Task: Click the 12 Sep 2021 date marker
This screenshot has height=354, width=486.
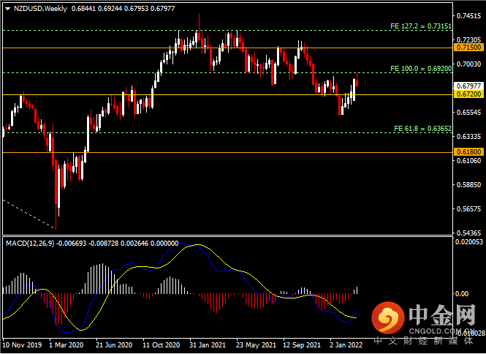Action: click(302, 345)
